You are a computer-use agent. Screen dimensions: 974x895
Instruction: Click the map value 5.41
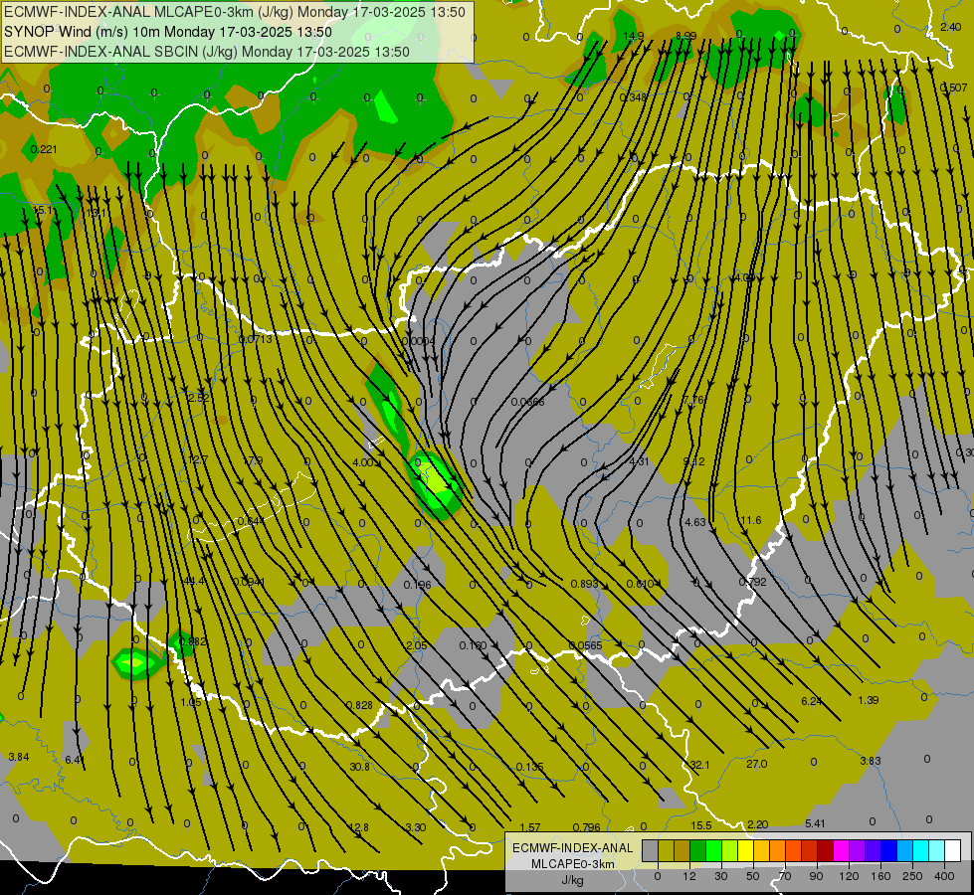click(815, 823)
